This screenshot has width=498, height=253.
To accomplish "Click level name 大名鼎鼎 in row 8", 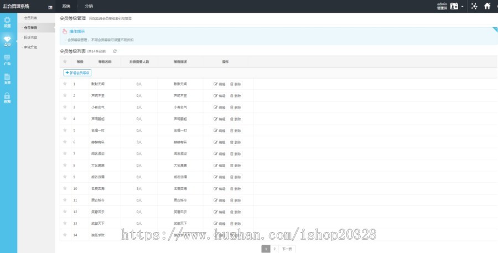I will pos(98,166).
